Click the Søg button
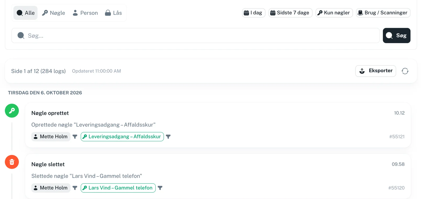Screen dimensions: 421x199 pos(397,35)
